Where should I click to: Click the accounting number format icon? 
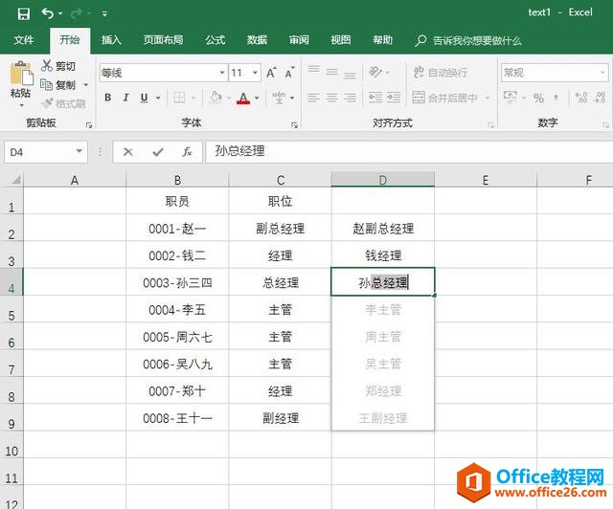[511, 98]
